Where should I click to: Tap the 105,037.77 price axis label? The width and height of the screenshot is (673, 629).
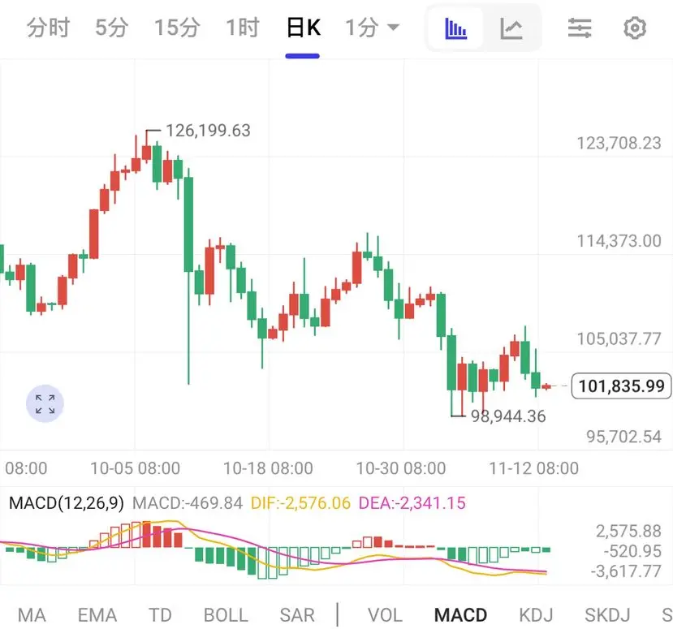point(619,339)
